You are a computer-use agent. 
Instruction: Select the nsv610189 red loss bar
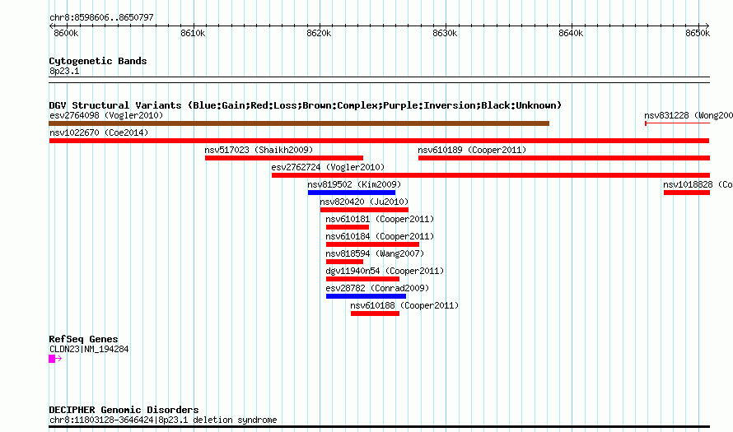(564, 158)
